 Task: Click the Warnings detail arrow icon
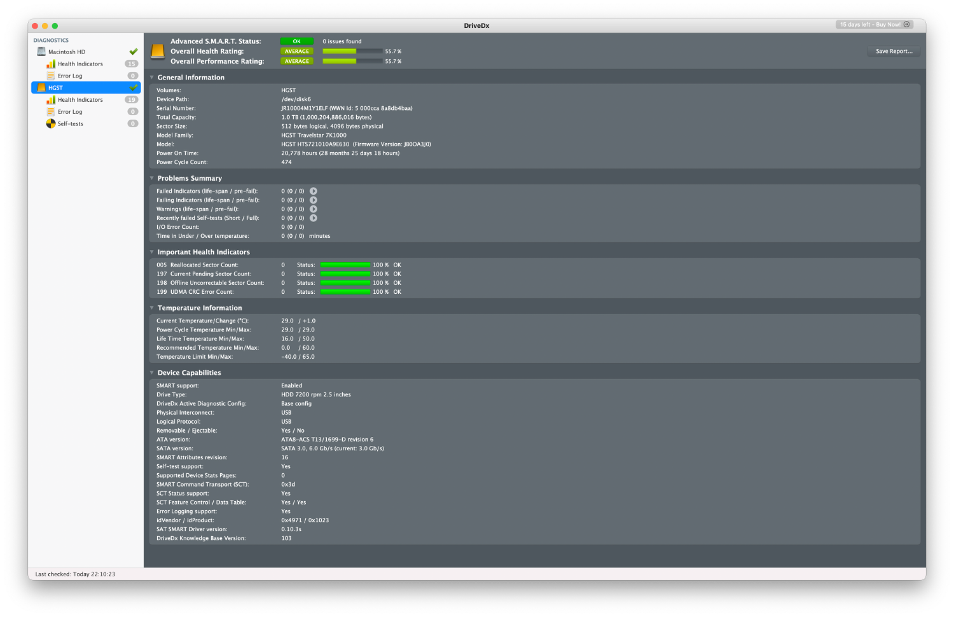[x=314, y=209]
